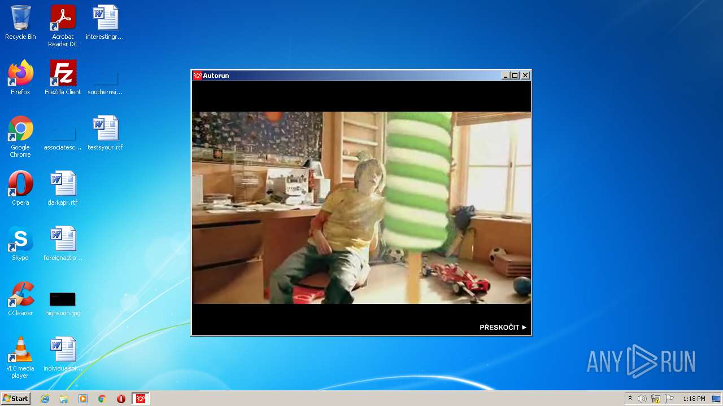
Task: Select the CCleaner desktop shortcut
Action: [20, 299]
